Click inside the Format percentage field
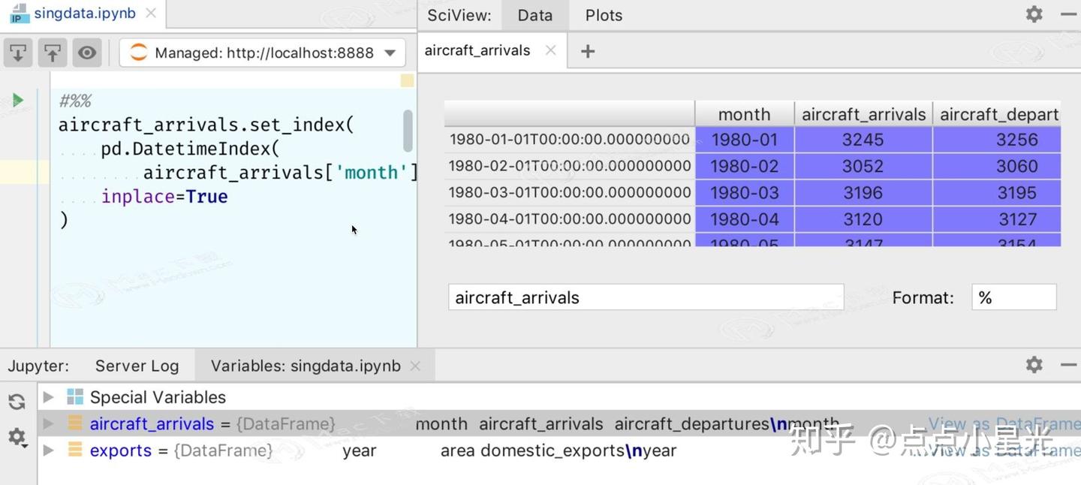Viewport: 1081px width, 485px height. click(1013, 297)
